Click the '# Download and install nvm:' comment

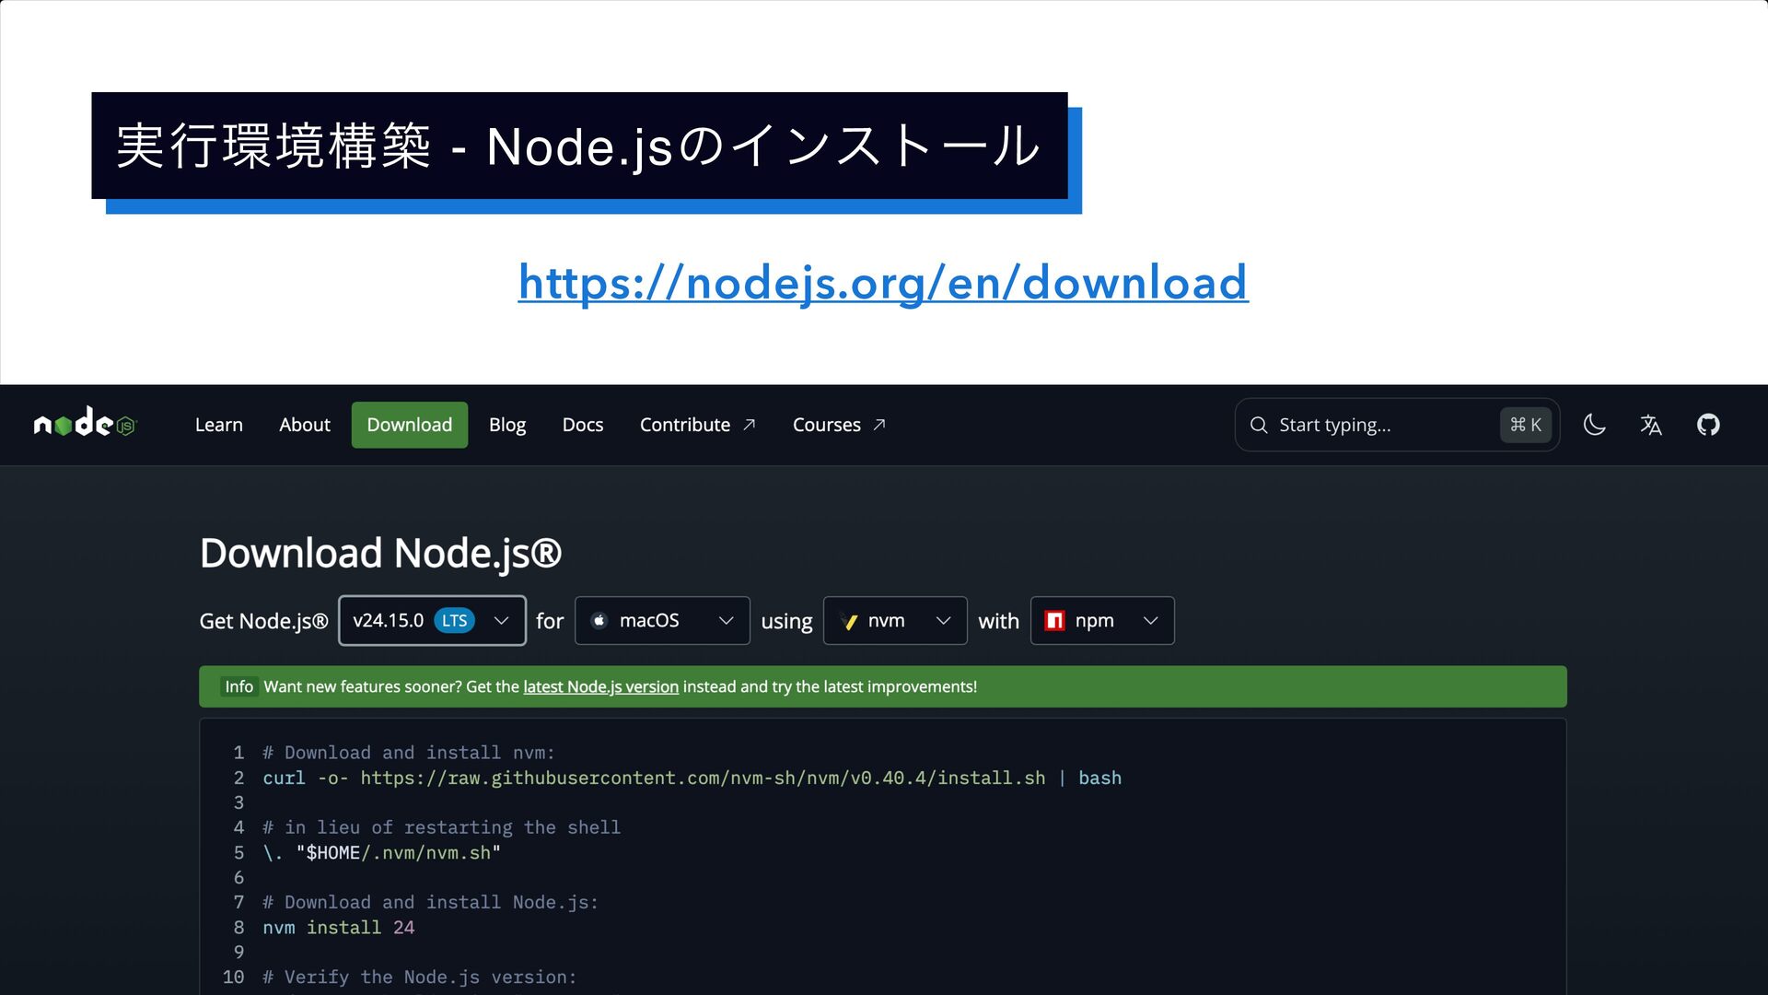pos(409,754)
